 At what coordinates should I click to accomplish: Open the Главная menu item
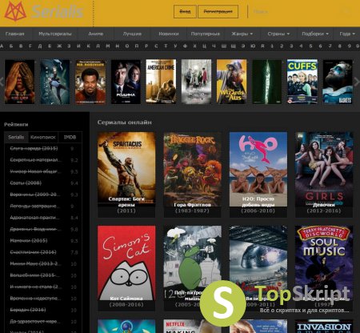[15, 34]
